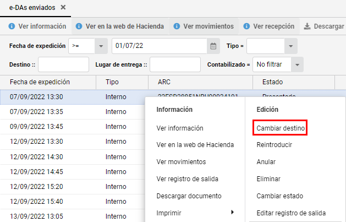Viewport: 346px width, 222px height.
Task: Select Cambiar destino in Edición menu
Action: [x=281, y=128]
